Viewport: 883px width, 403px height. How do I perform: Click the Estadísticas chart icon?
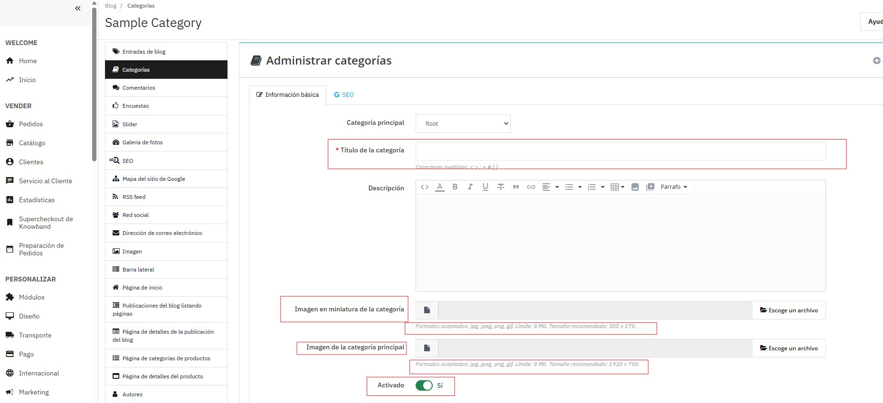(9, 200)
